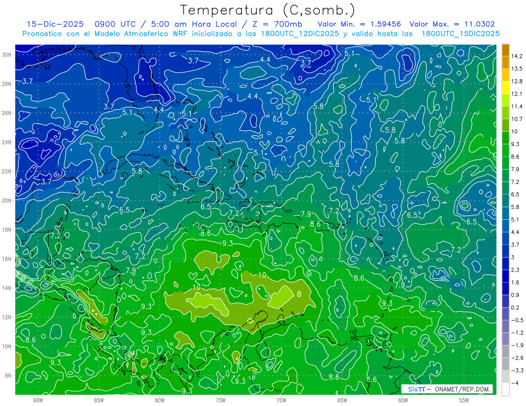This screenshot has width=526, height=406.
Task: Click the '13.5' color scale label
Action: coord(517,69)
